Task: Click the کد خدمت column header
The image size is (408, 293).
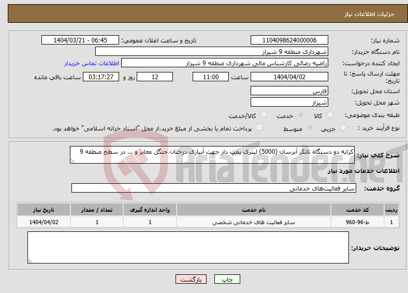Action: point(358,210)
